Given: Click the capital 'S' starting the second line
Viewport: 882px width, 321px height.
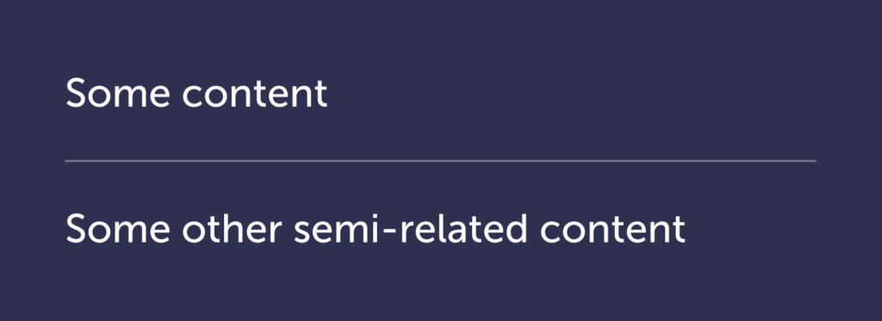Looking at the screenshot, I should point(76,229).
